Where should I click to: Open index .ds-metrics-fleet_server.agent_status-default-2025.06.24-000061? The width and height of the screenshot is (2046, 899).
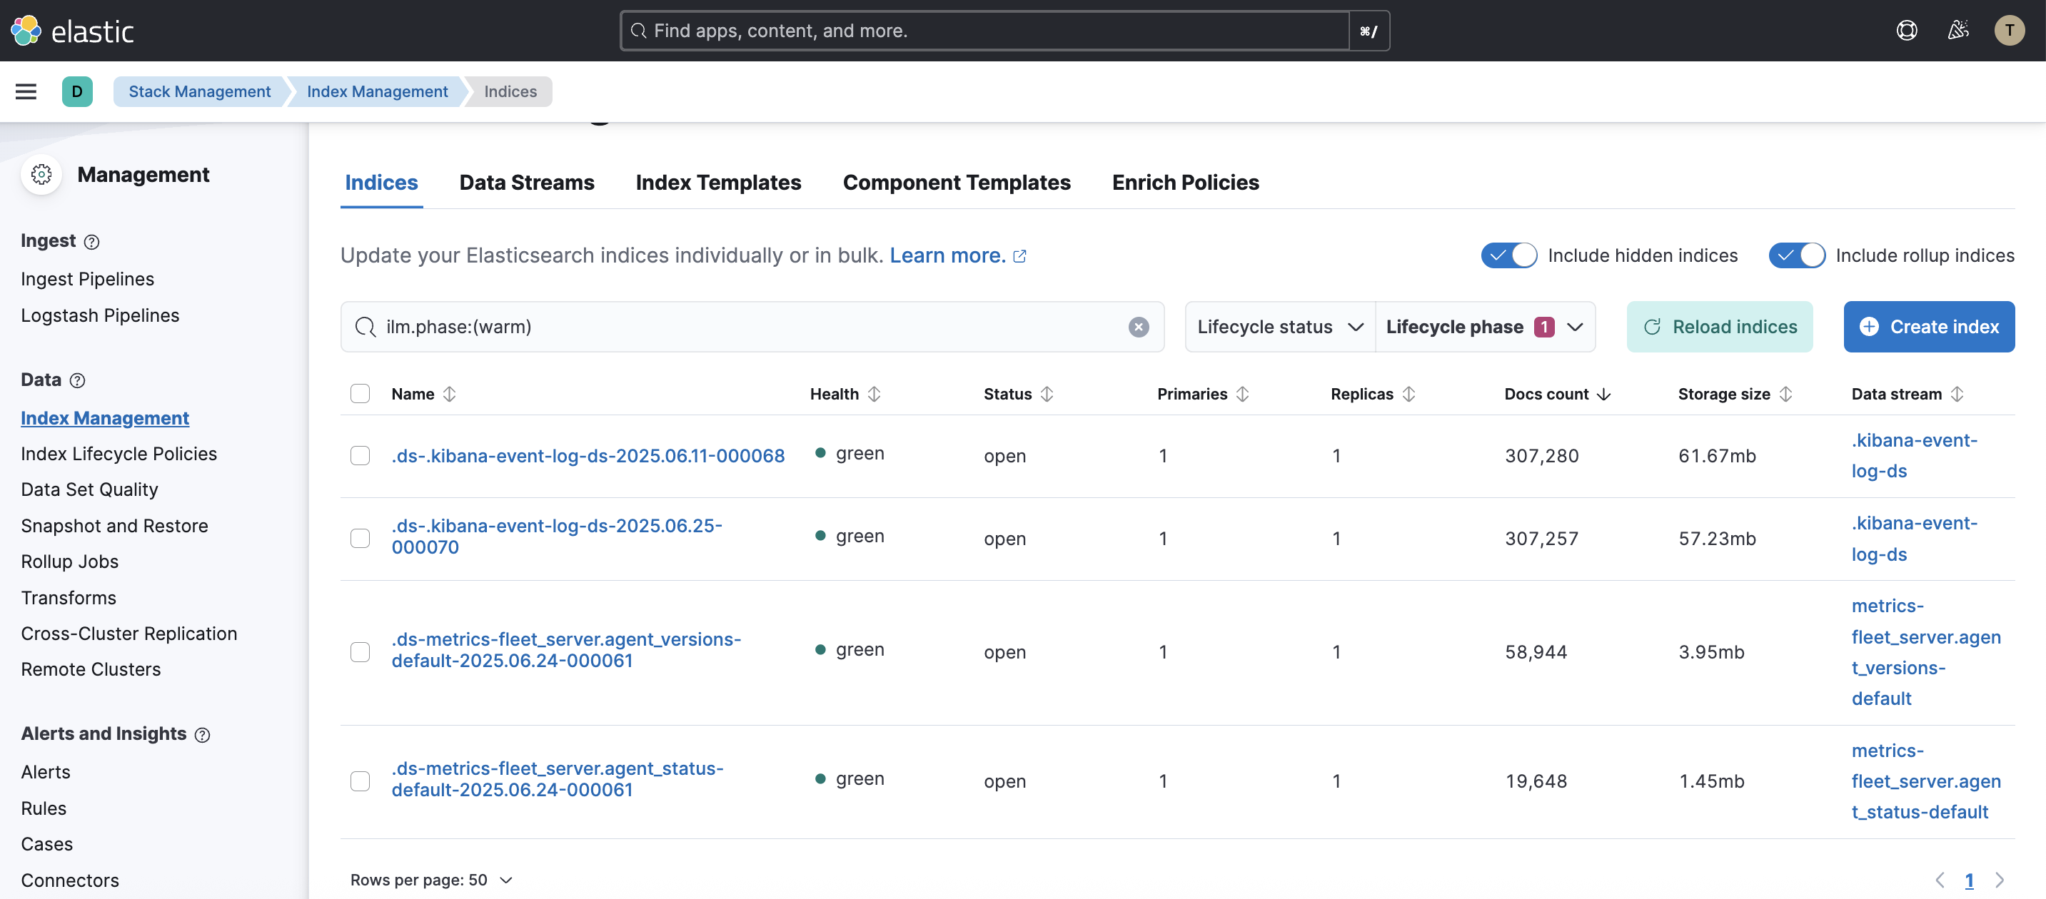[557, 779]
